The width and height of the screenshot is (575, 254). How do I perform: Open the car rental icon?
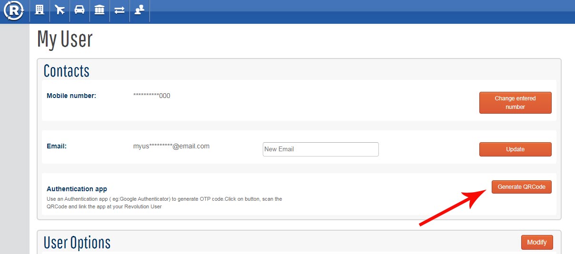coord(79,10)
